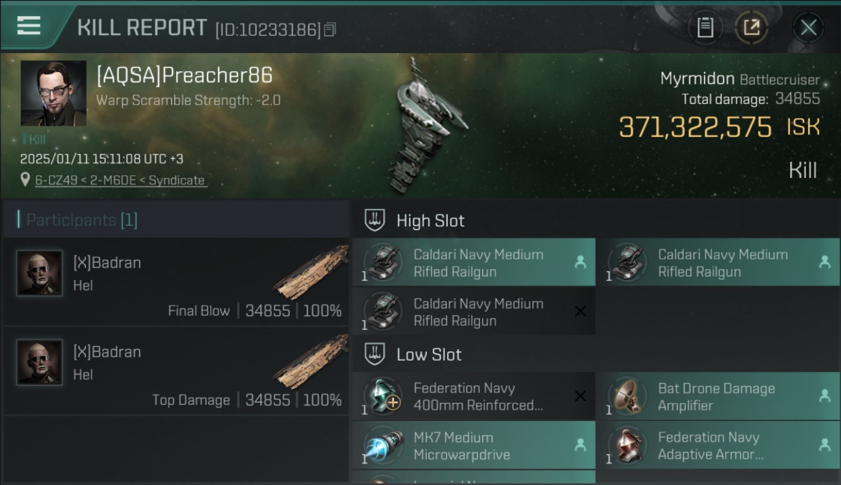
Task: Click the clipboard copy report icon
Action: 705,27
